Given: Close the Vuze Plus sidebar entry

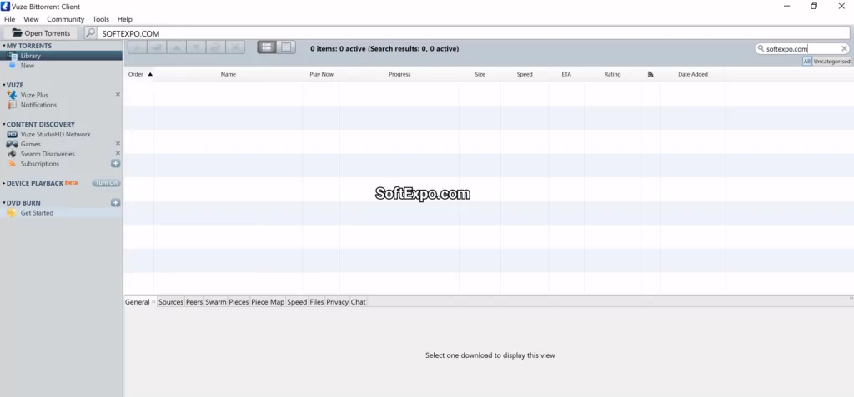Looking at the screenshot, I should click(x=118, y=95).
